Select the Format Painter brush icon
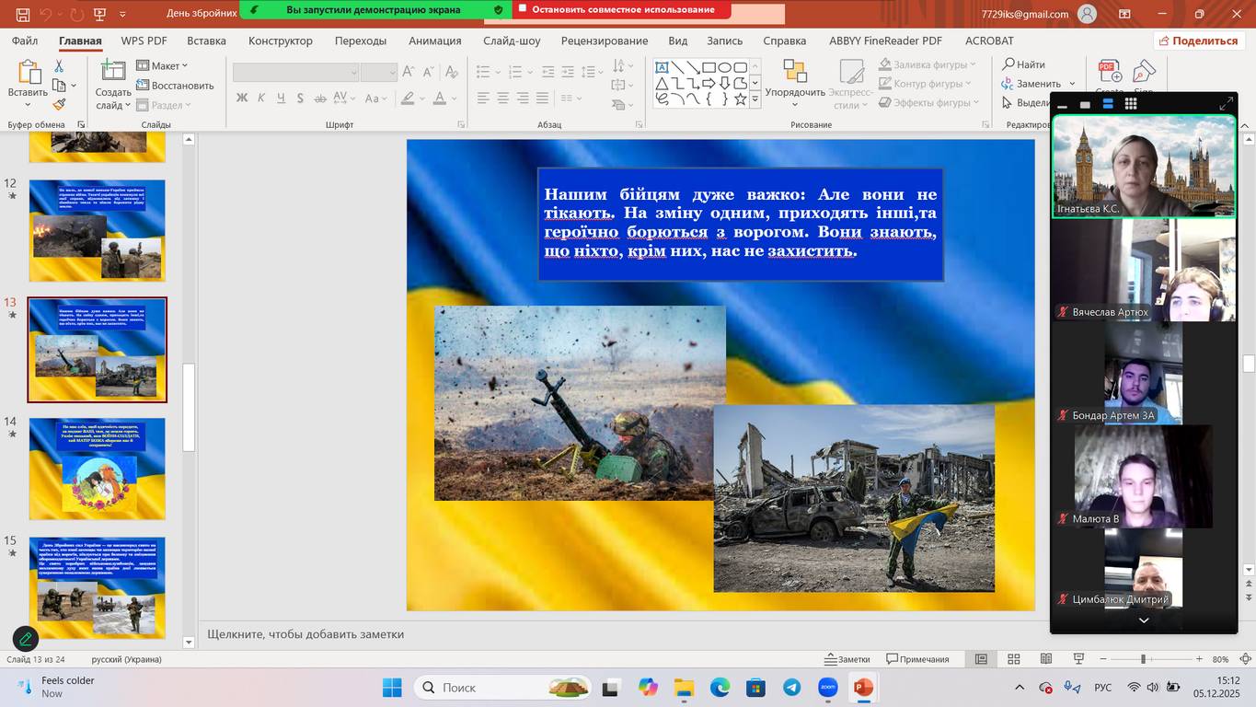Screen dimensions: 1256x707 (x=59, y=105)
